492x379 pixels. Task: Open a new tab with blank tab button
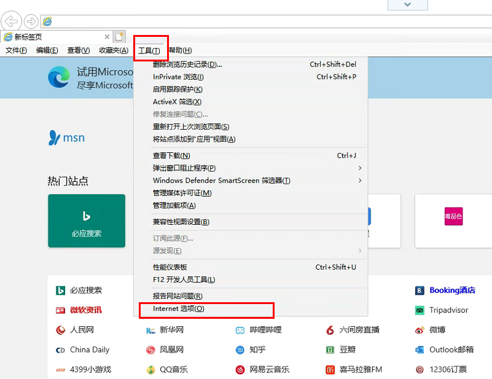119,37
